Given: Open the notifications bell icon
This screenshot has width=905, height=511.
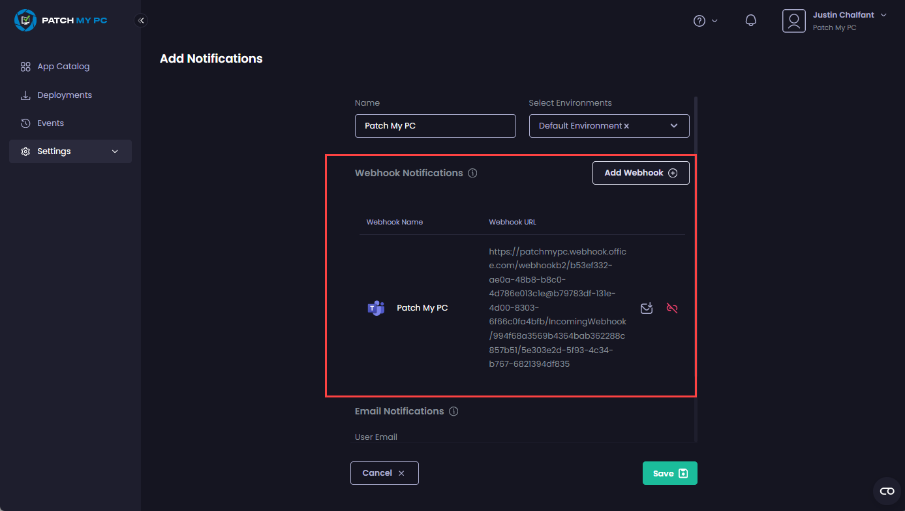Looking at the screenshot, I should pos(751,21).
